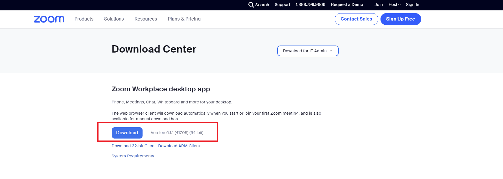Select Request a Demo
The height and width of the screenshot is (179, 503).
[347, 5]
